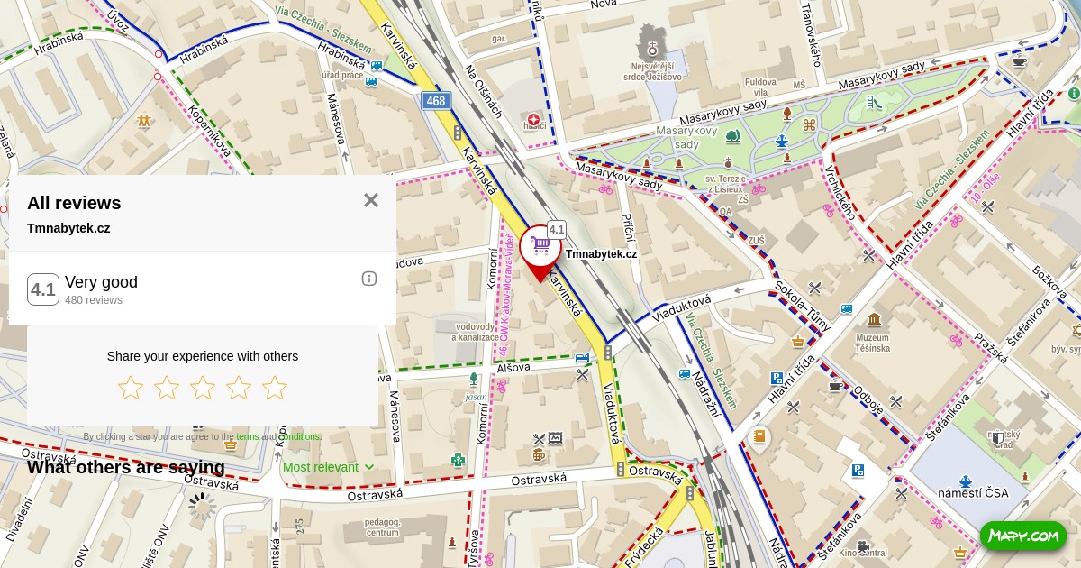
Task: Click the 4.1 rating badge in reviews panel
Action: [43, 289]
